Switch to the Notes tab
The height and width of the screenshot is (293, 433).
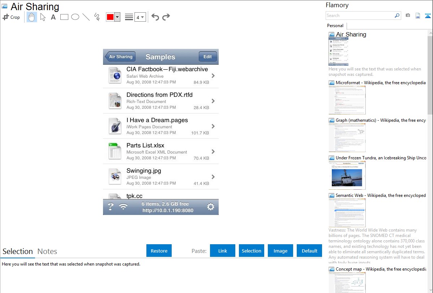[x=47, y=251]
